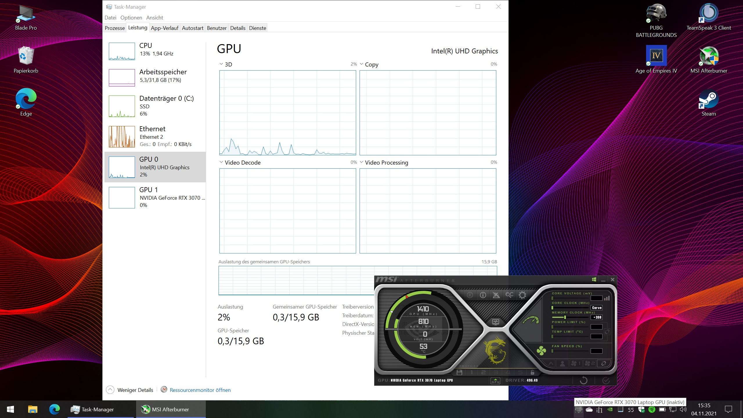Switch to Details tab
This screenshot has height=418, width=743.
click(238, 28)
